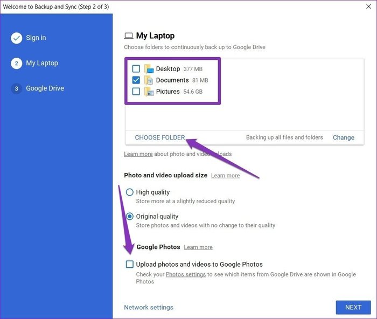Enable Upload photos and videos to Google Photos
Image resolution: width=377 pixels, height=319 pixels.
130,264
